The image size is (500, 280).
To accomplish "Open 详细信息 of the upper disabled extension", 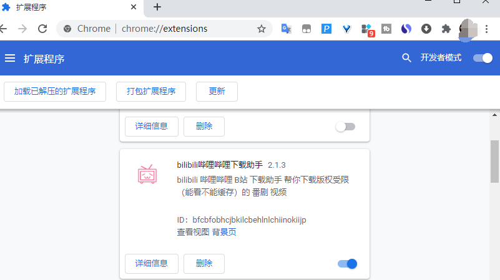I will pos(152,127).
